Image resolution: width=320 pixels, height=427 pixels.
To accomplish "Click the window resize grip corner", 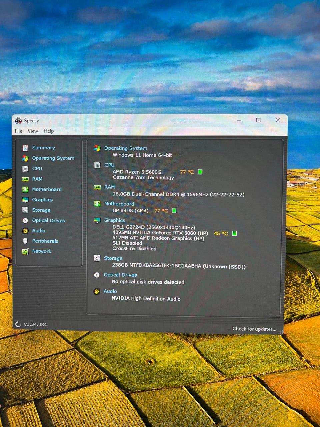I will [281, 332].
